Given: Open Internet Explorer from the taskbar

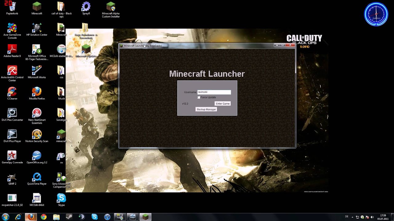Looking at the screenshot, I should [18, 217].
